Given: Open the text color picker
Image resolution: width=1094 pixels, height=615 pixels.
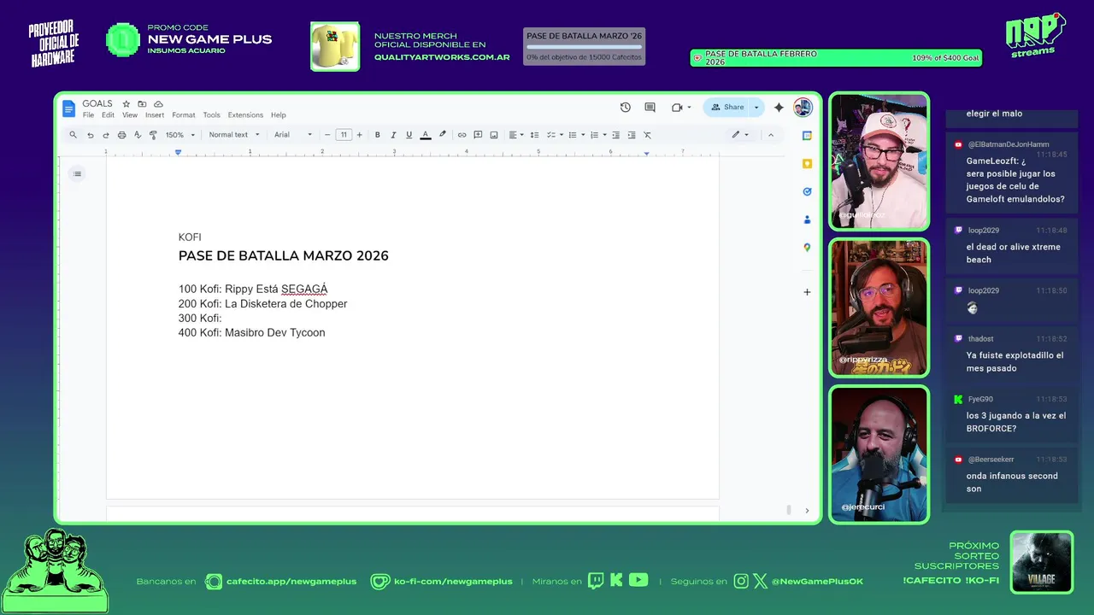Looking at the screenshot, I should [x=426, y=135].
